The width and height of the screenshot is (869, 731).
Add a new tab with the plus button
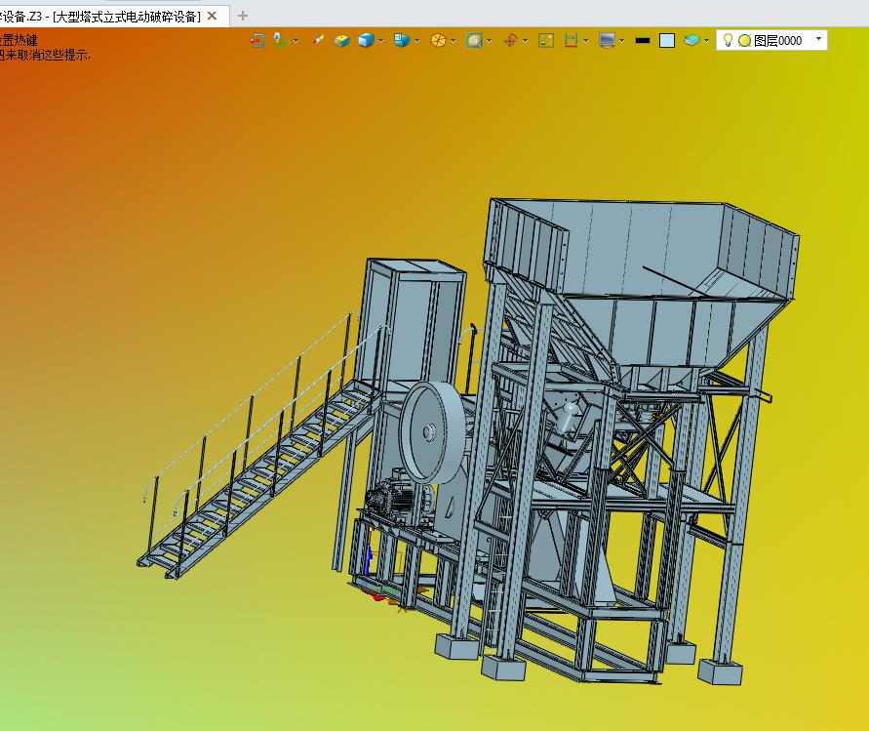coord(243,16)
